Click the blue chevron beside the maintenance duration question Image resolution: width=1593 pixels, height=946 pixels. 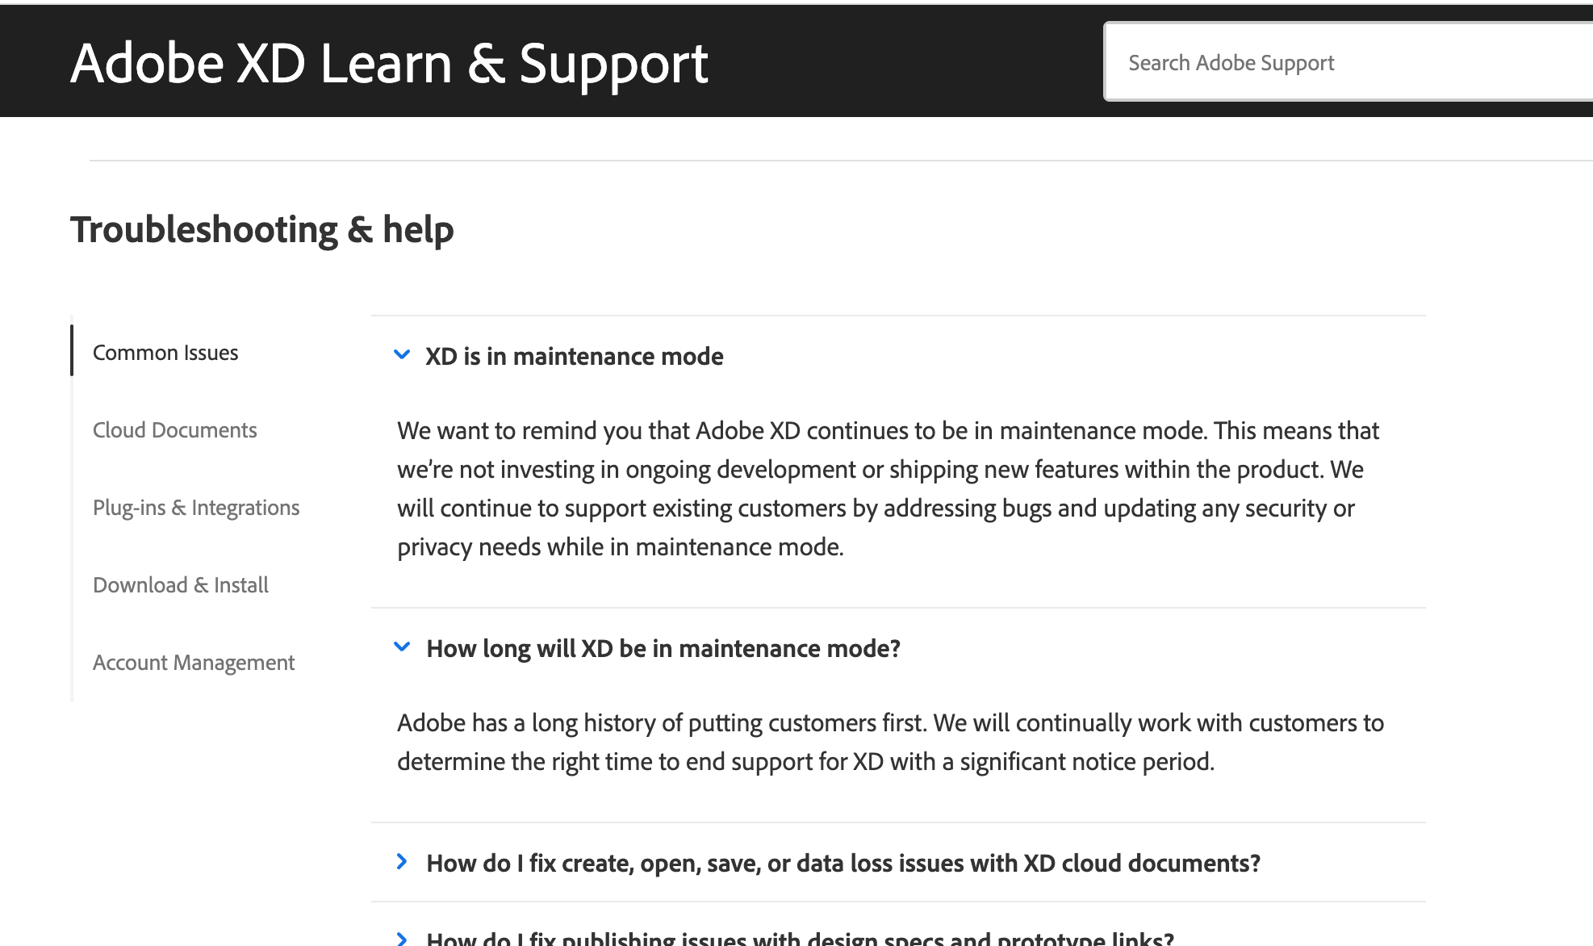[x=402, y=647]
